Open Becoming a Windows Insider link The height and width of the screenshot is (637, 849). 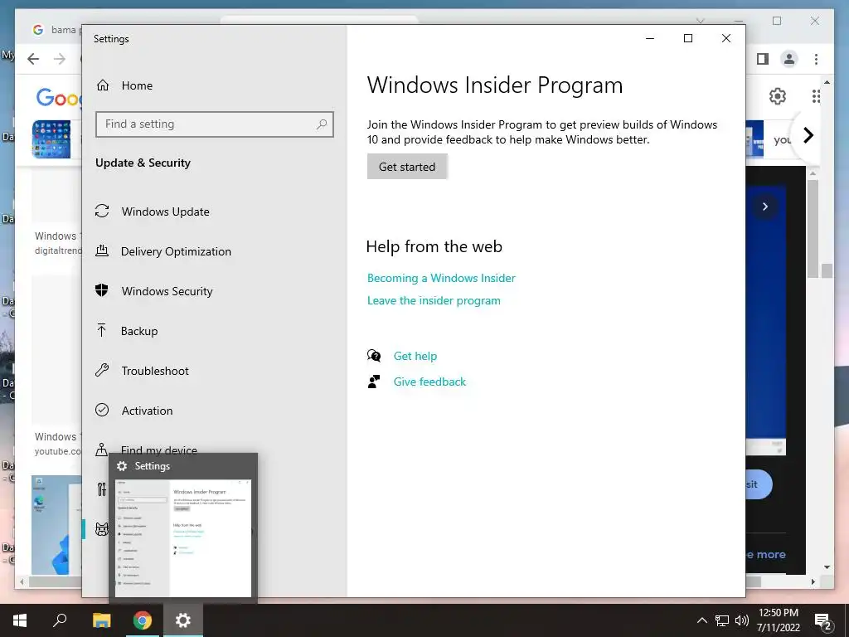[x=441, y=278]
